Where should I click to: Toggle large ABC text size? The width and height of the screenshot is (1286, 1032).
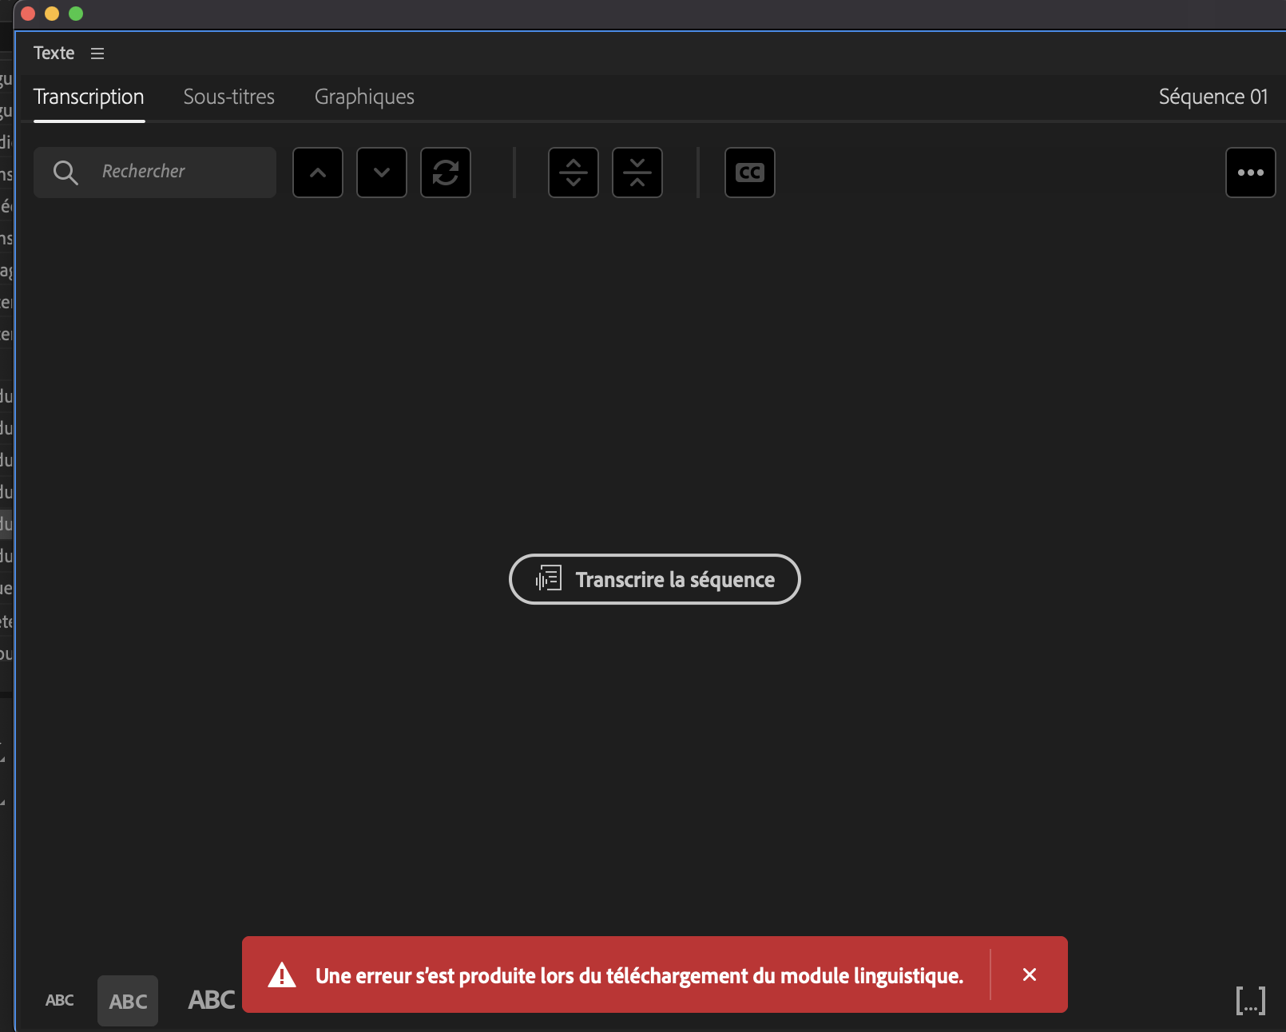(x=210, y=1000)
